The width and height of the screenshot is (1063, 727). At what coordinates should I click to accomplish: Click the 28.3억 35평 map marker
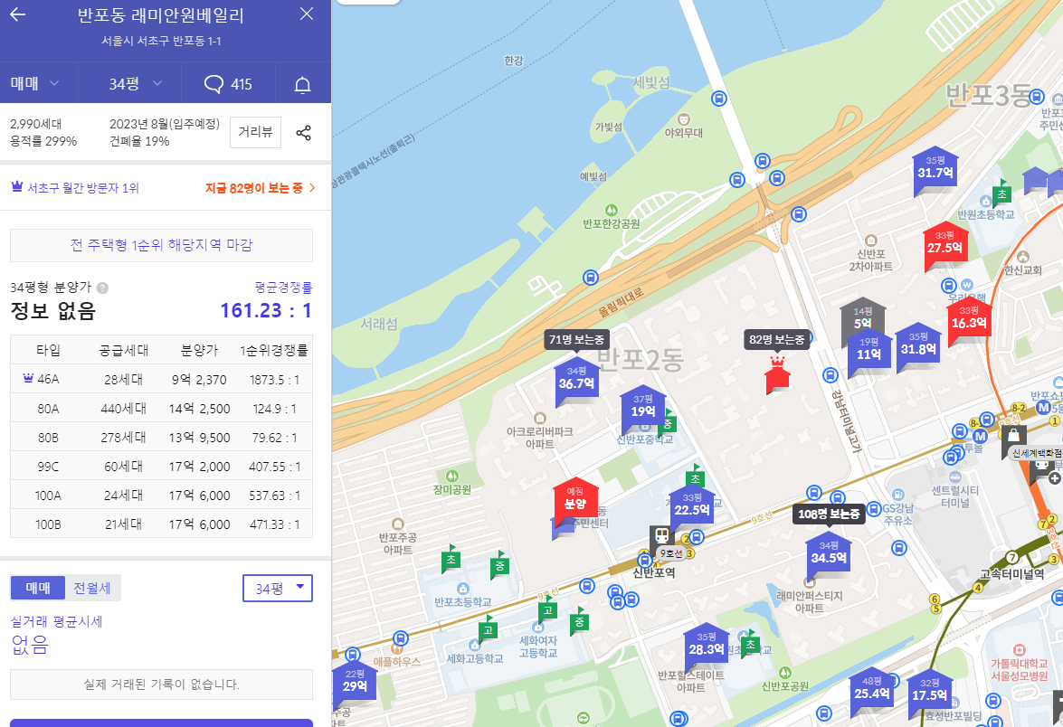pyautogui.click(x=706, y=646)
